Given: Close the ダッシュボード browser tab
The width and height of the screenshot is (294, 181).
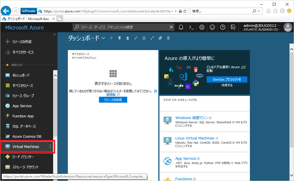Looking at the screenshot, I should coord(54,19).
